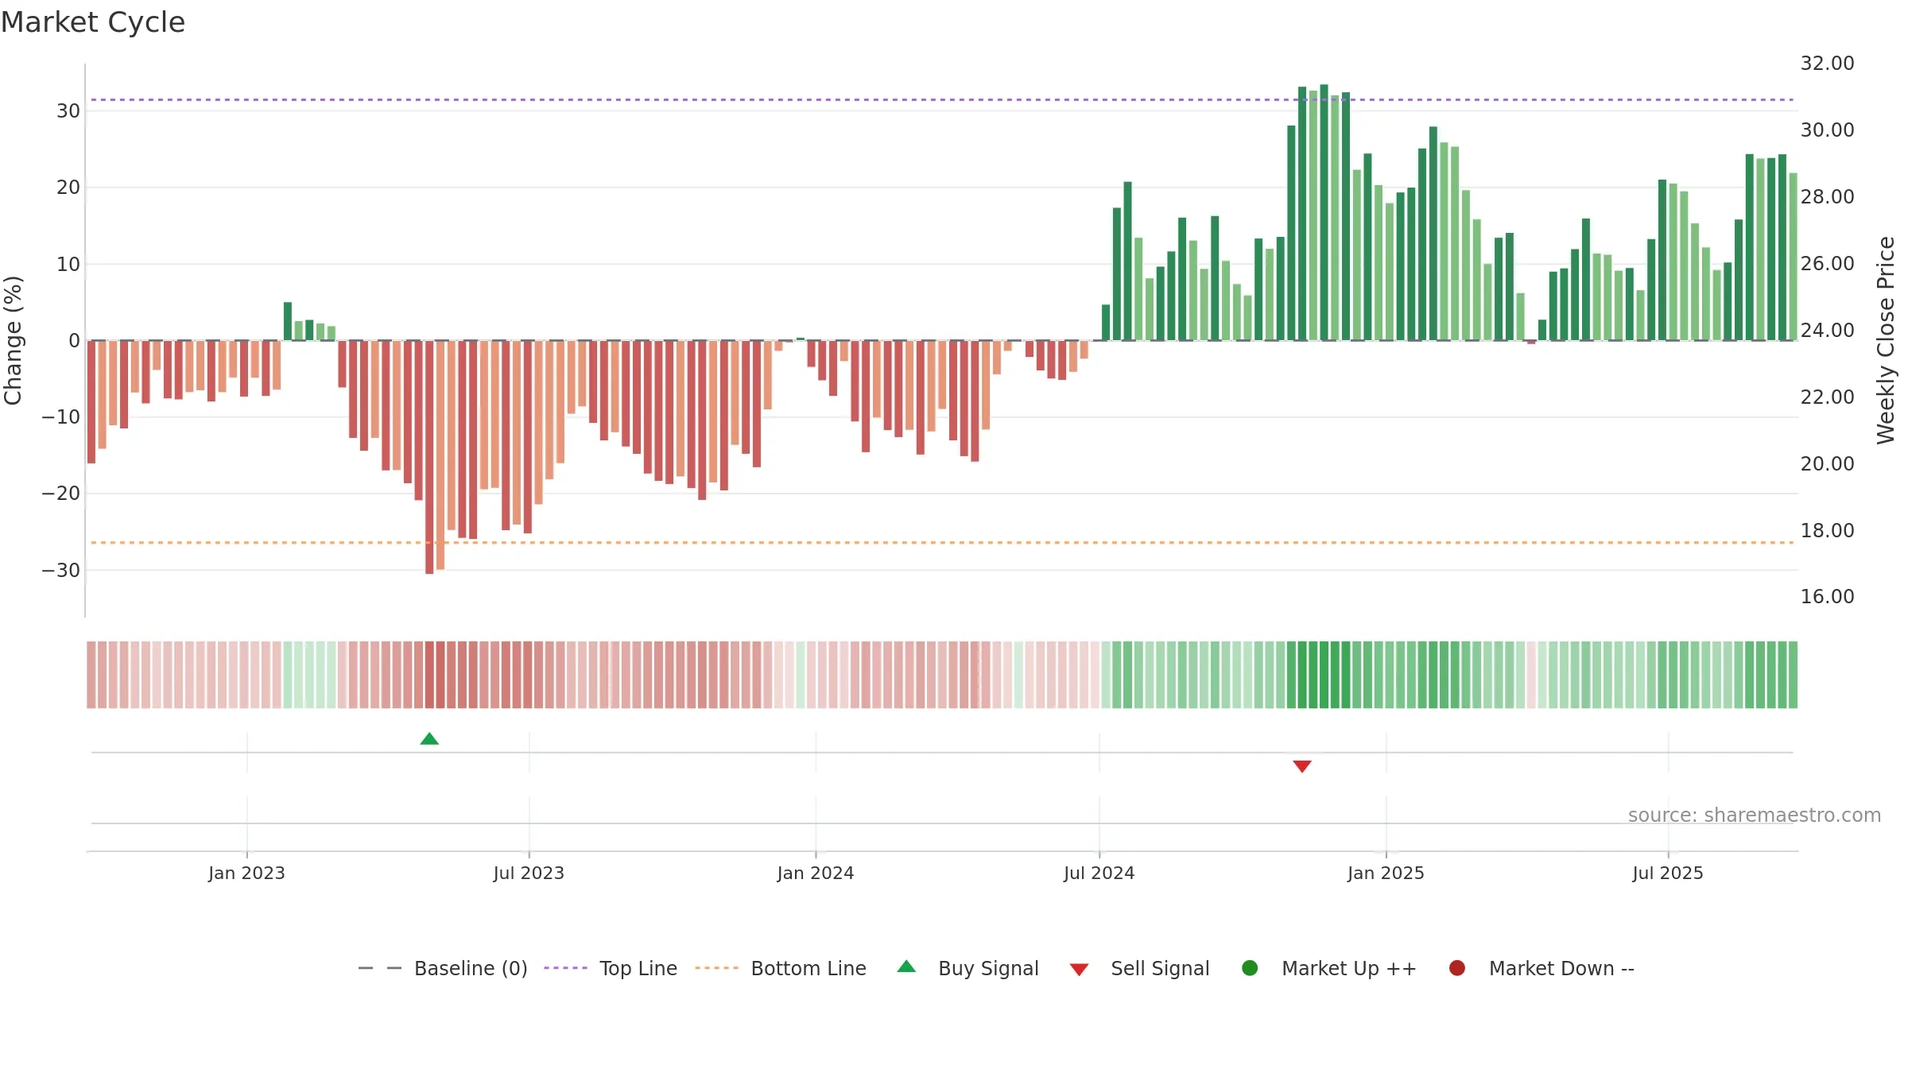This screenshot has width=1908, height=1073.
Task: Click the 20.00 price axis tick
Action: tap(1827, 463)
